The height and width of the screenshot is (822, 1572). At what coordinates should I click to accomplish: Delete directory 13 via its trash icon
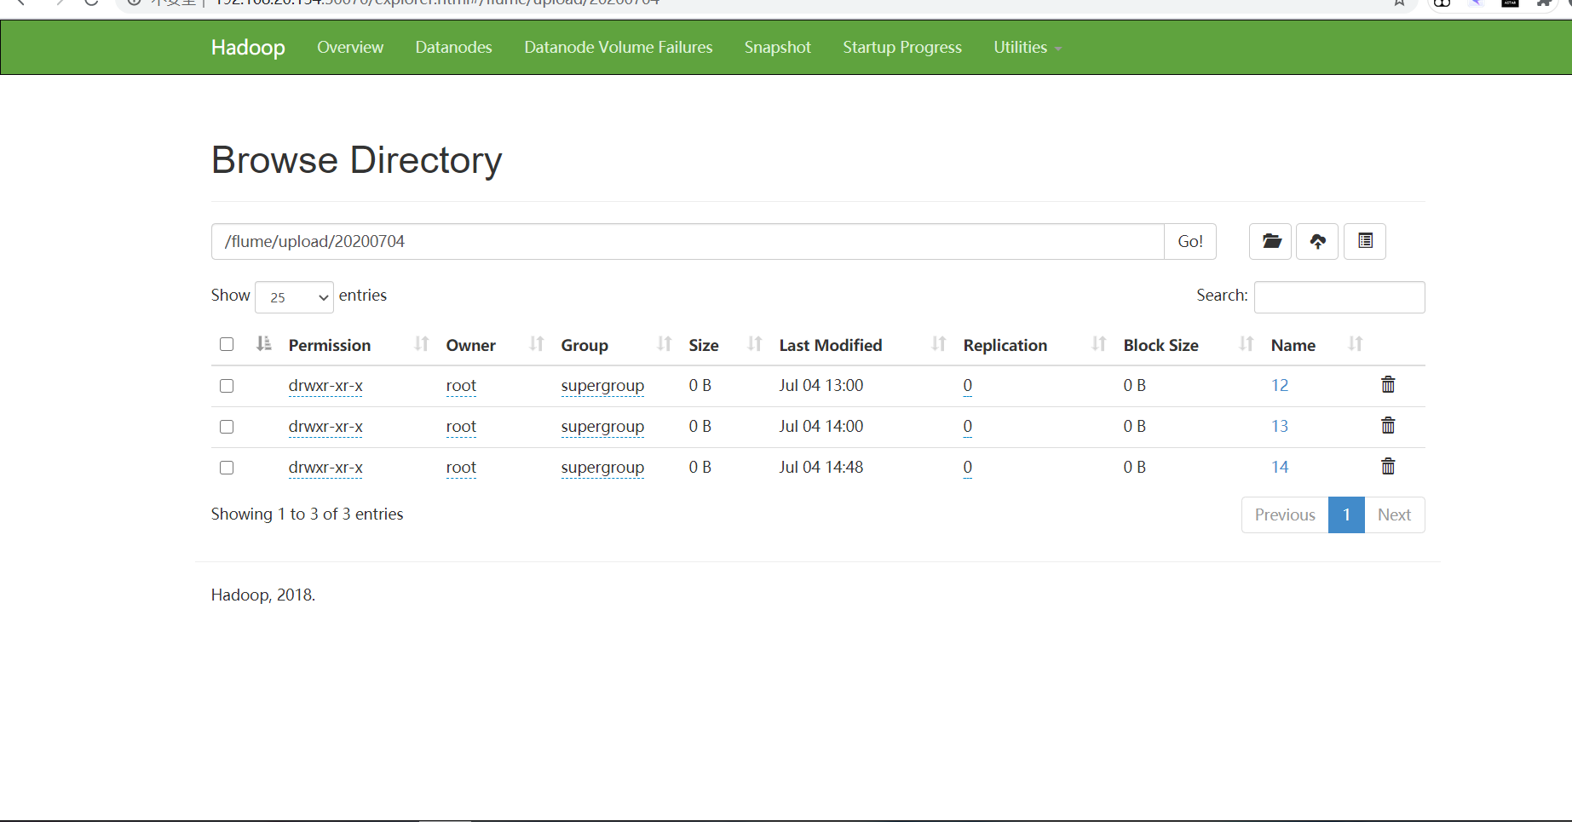coord(1387,425)
